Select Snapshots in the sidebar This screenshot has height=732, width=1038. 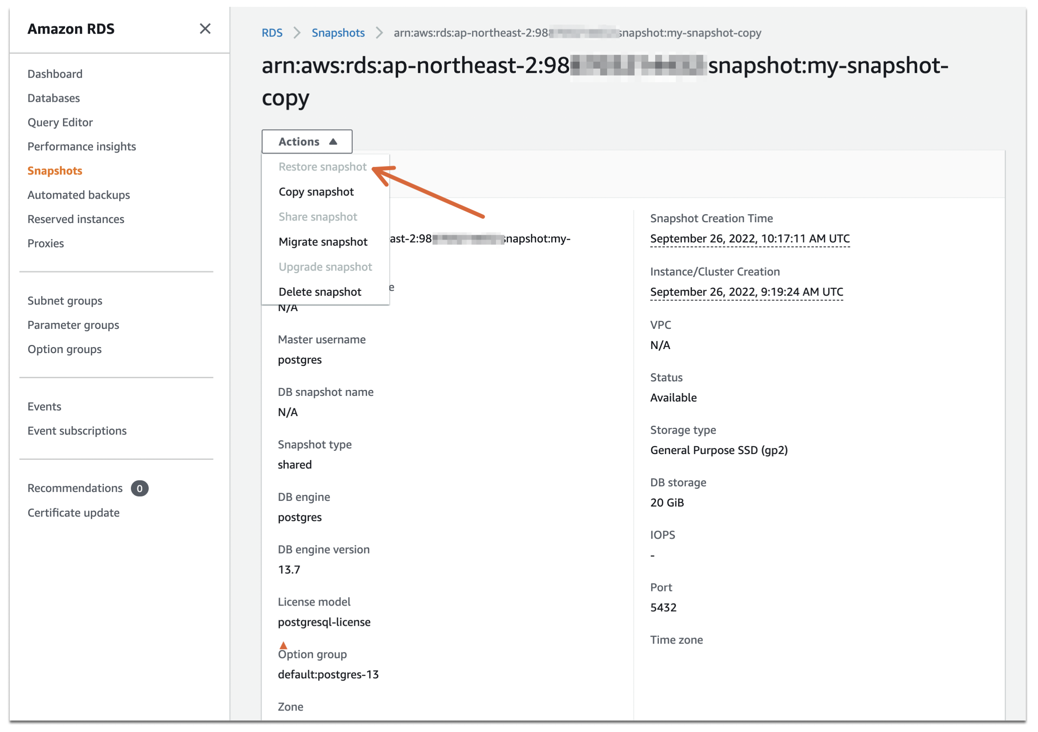55,171
